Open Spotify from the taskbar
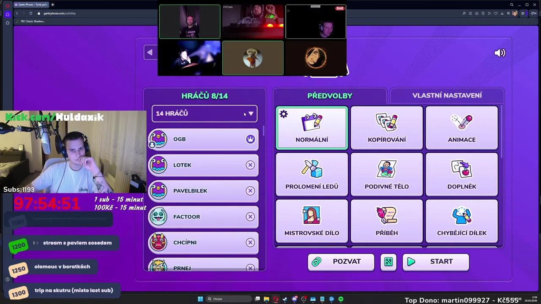Screen dimensions: 541x304 pyautogui.click(x=341, y=299)
